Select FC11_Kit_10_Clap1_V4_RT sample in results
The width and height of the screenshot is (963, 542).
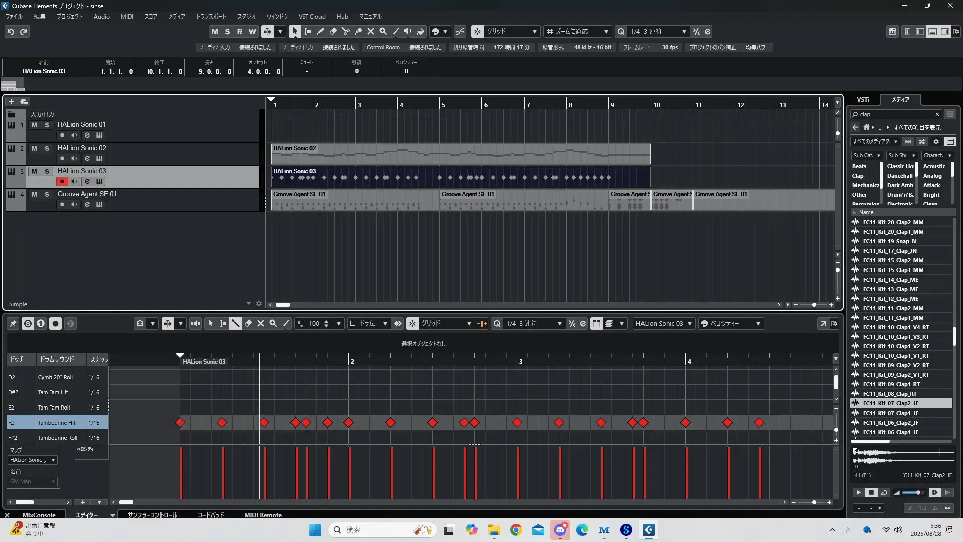[896, 327]
